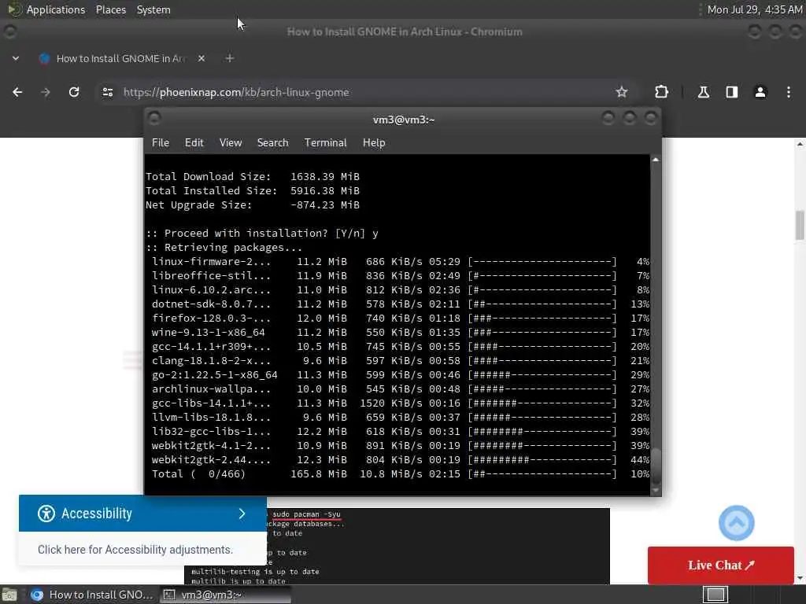This screenshot has height=604, width=806.
Task: Open a new browser tab
Action: click(x=230, y=58)
